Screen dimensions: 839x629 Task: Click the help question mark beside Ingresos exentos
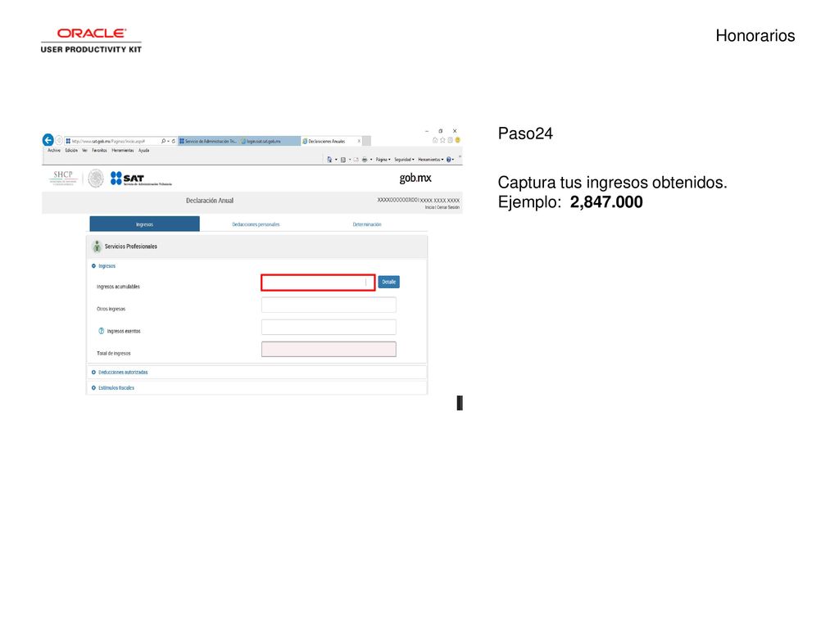(x=101, y=331)
